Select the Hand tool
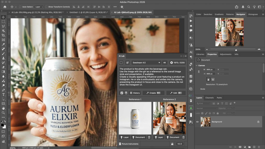Viewport: 265px width, 149px height. coord(3,108)
